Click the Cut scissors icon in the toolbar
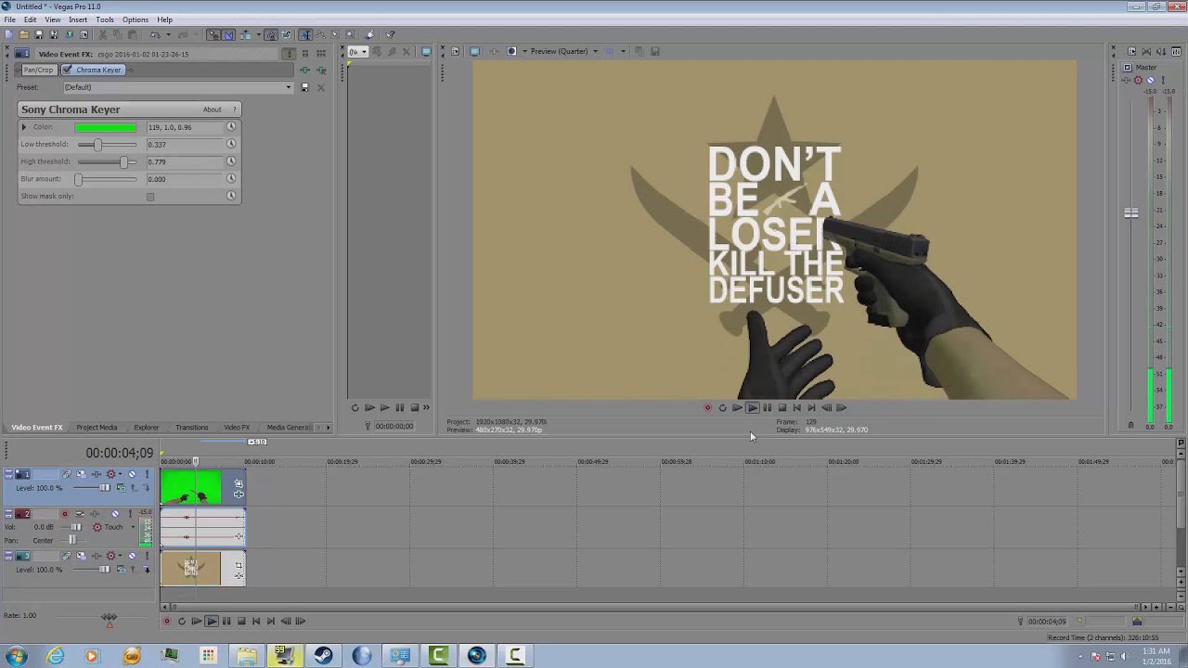The width and height of the screenshot is (1188, 668). tap(101, 35)
